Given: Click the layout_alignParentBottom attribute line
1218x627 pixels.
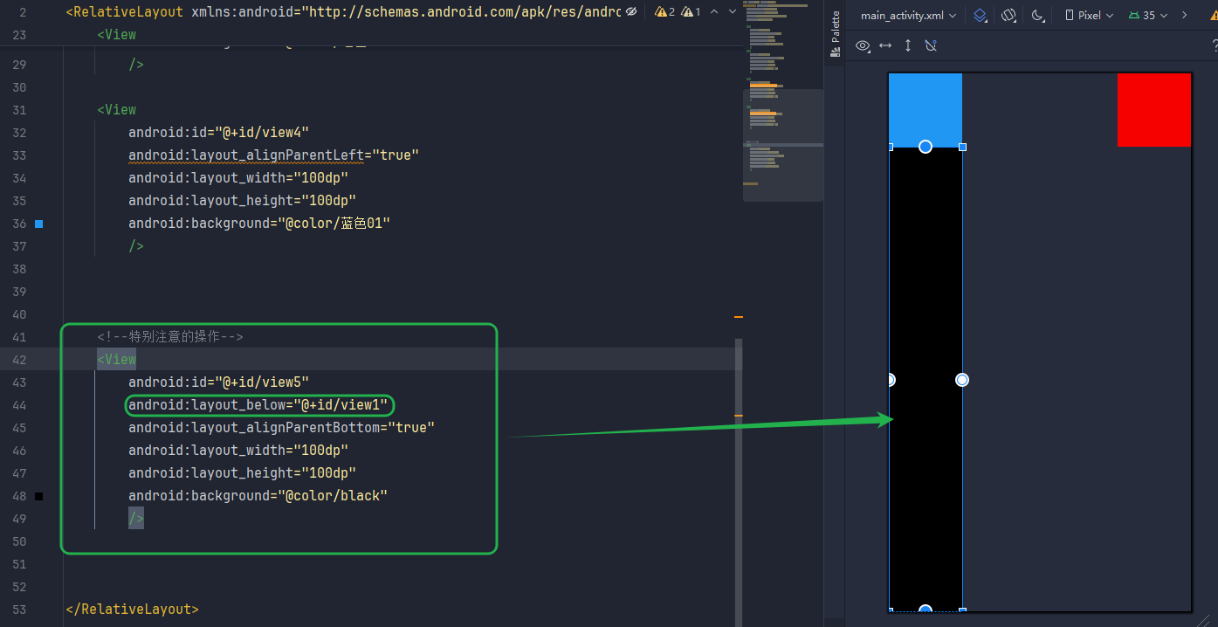Looking at the screenshot, I should tap(282, 428).
